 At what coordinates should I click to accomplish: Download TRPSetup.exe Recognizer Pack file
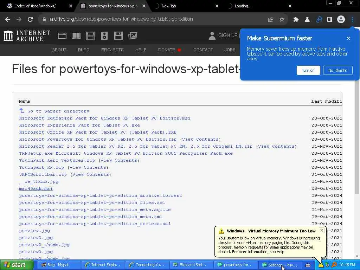tap(126, 153)
